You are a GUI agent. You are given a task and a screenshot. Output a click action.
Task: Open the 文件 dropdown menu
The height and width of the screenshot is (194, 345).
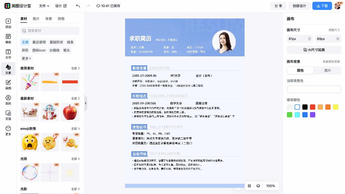coord(44,6)
